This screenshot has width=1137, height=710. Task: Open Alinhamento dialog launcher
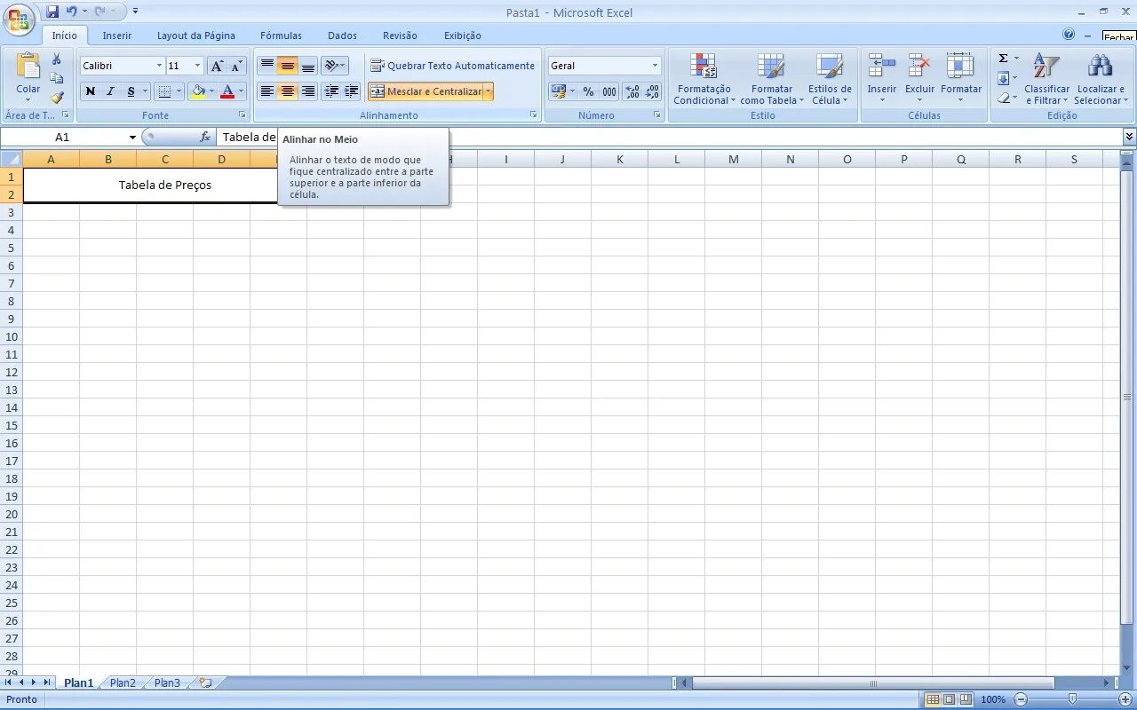534,115
